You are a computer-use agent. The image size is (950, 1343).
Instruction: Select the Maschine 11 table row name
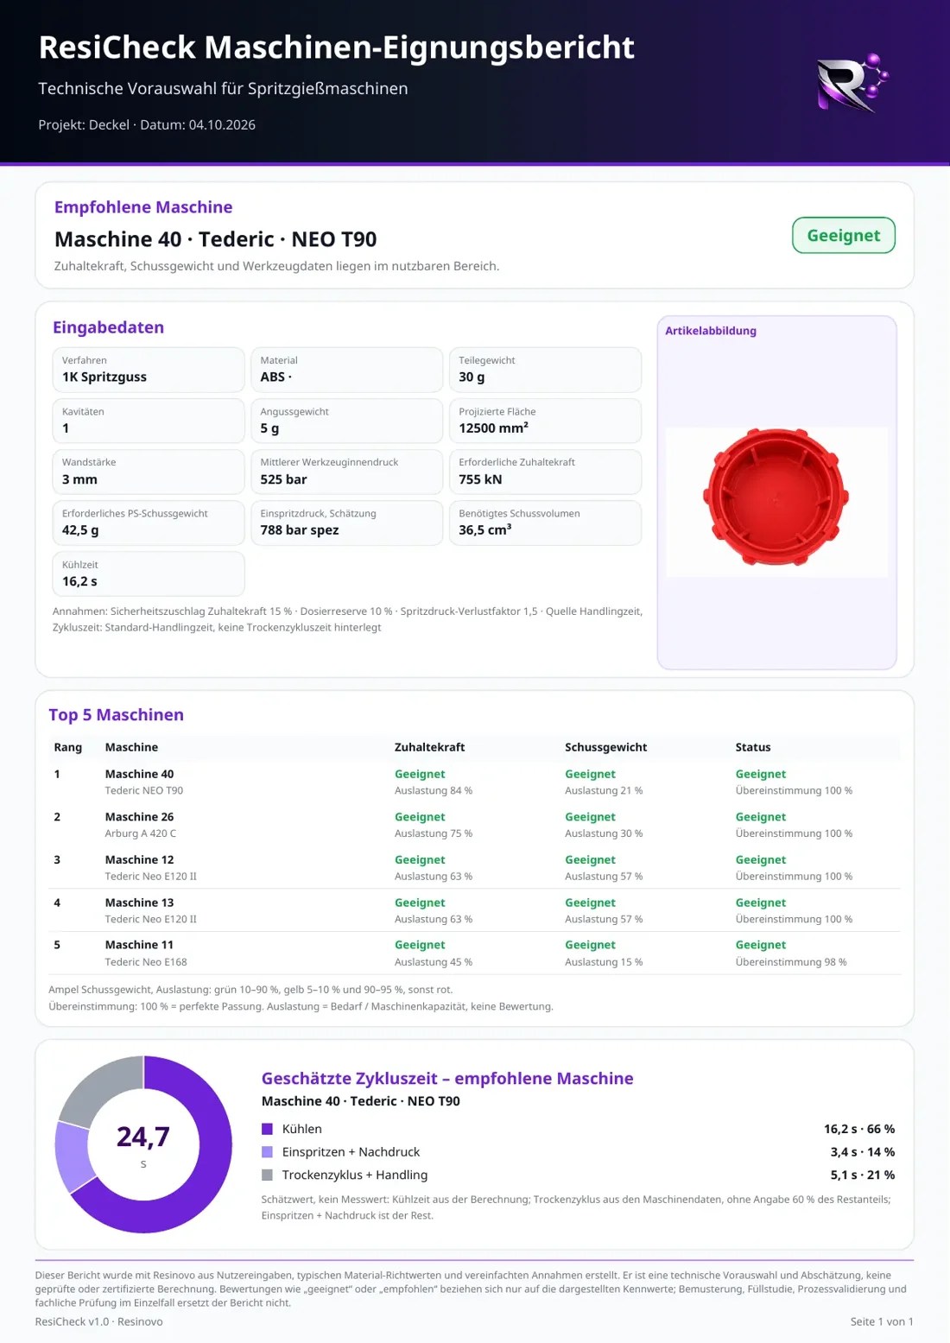point(139,945)
